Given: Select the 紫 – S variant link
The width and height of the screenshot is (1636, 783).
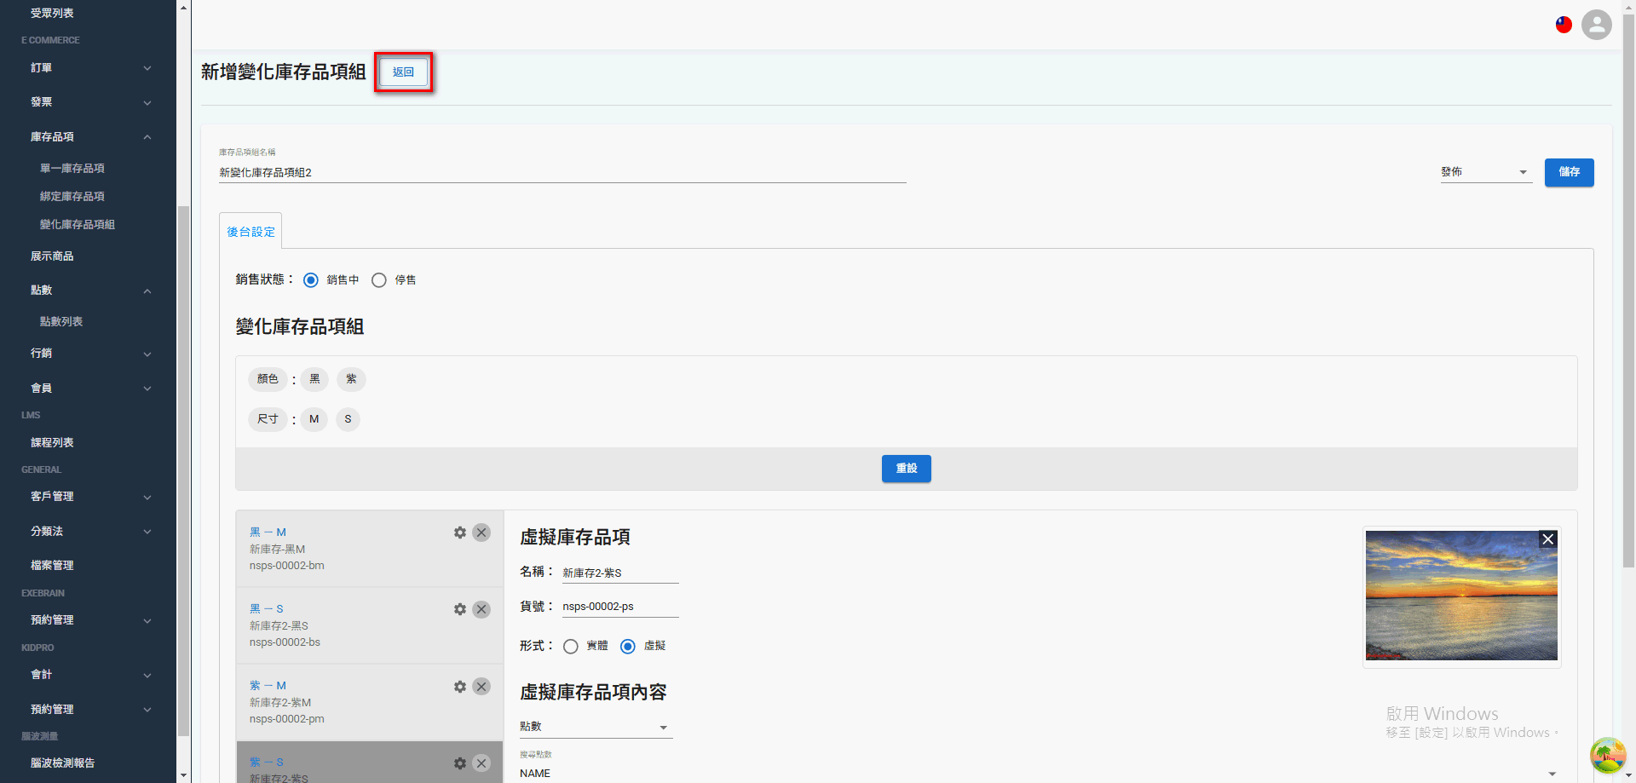Looking at the screenshot, I should (x=267, y=763).
